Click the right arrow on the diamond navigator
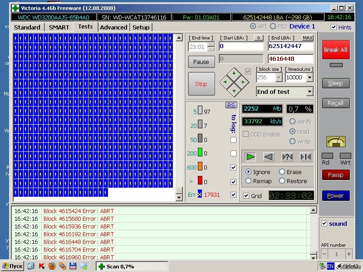 point(244,82)
